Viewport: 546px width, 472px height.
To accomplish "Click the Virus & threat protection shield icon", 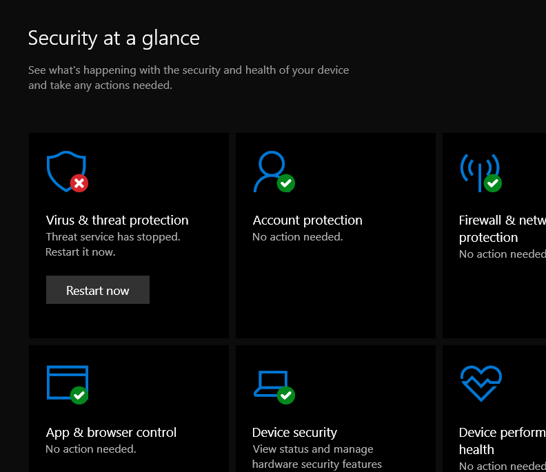I will [x=67, y=172].
